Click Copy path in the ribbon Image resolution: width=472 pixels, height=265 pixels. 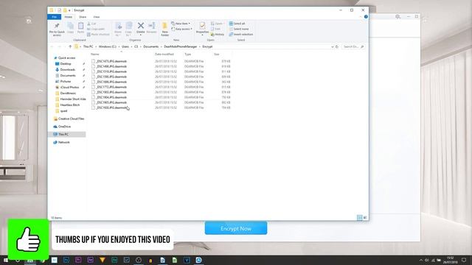pos(96,29)
